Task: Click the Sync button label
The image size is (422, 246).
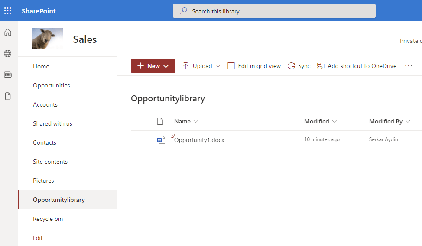Action: pos(304,66)
